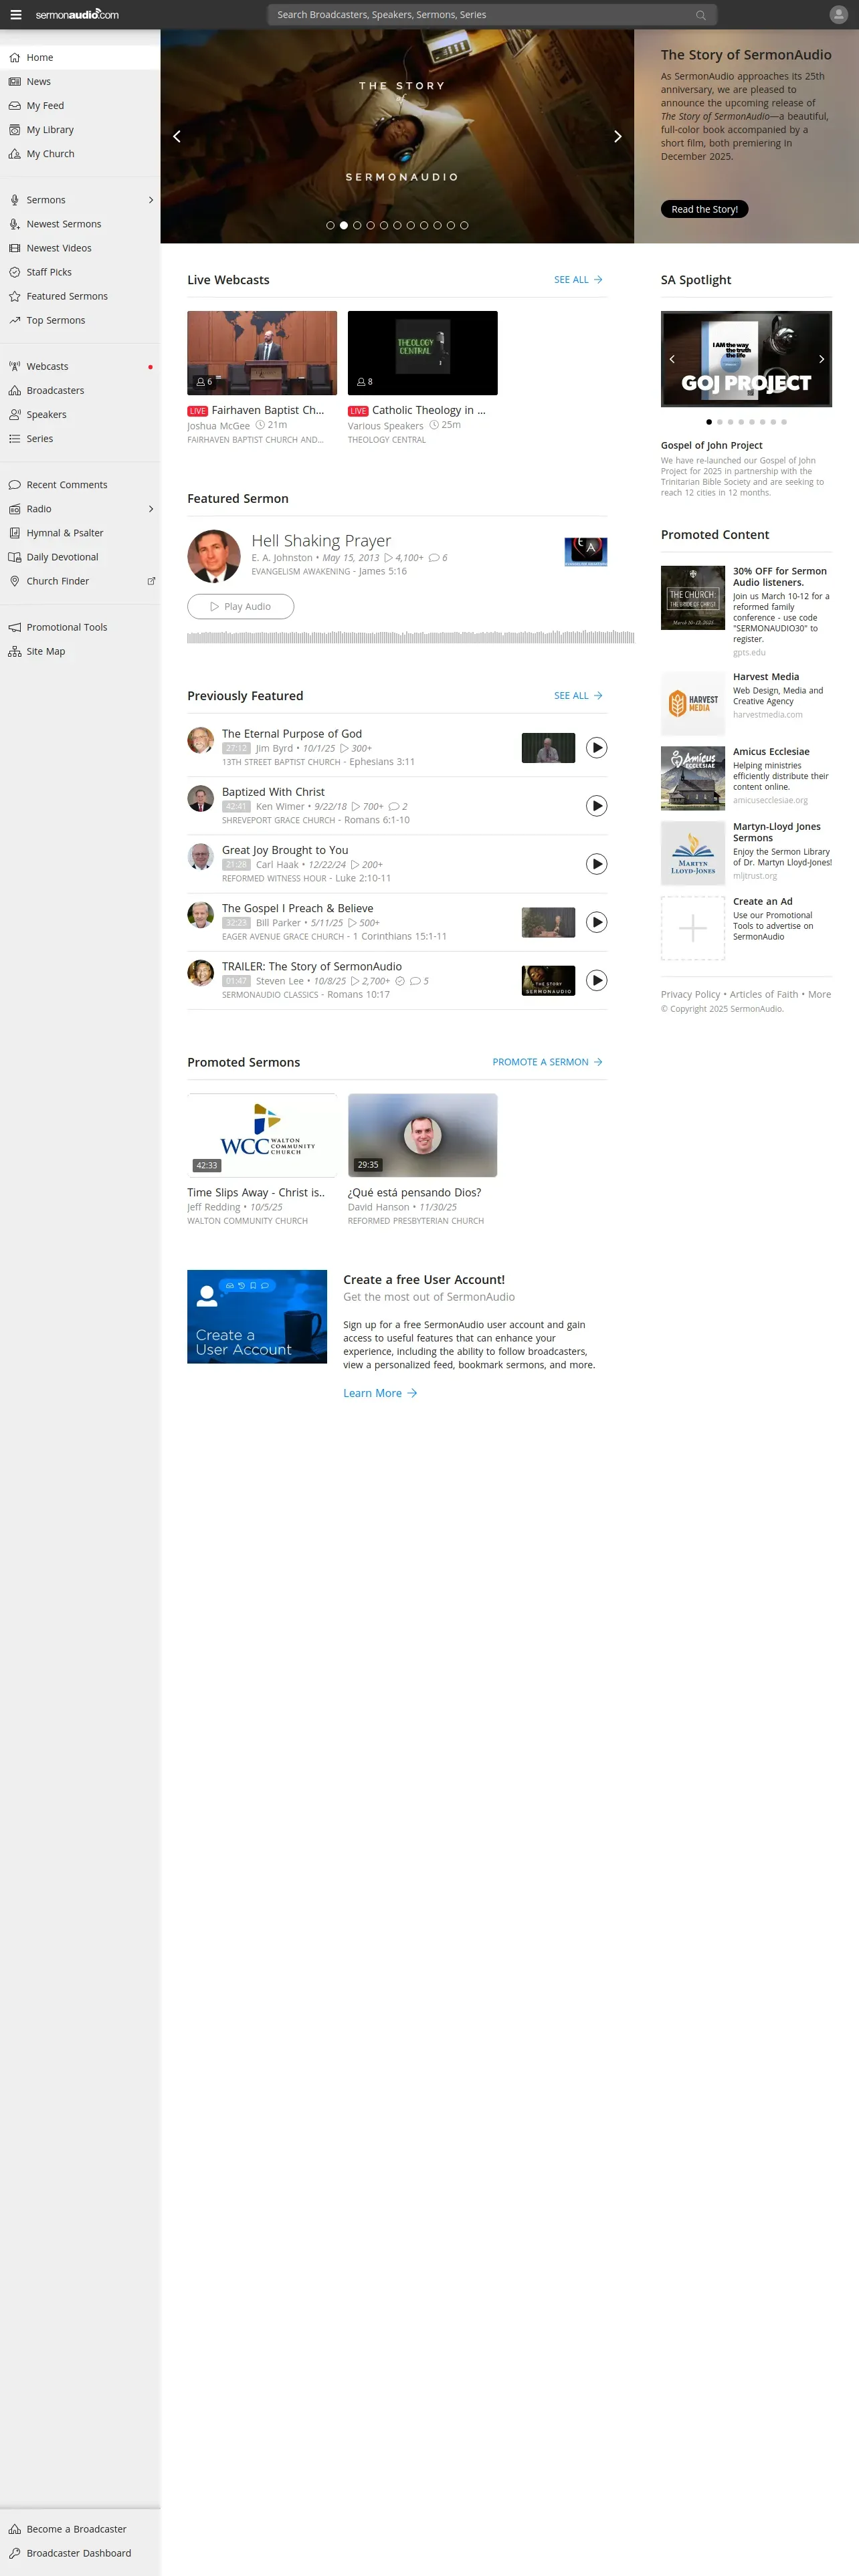Image resolution: width=859 pixels, height=2576 pixels.
Task: Open ¿Qué está pensando Dios? thumbnail
Action: click(422, 1135)
